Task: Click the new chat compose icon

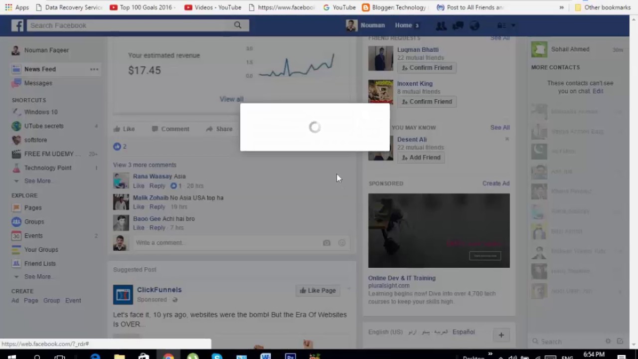Action: point(620,342)
